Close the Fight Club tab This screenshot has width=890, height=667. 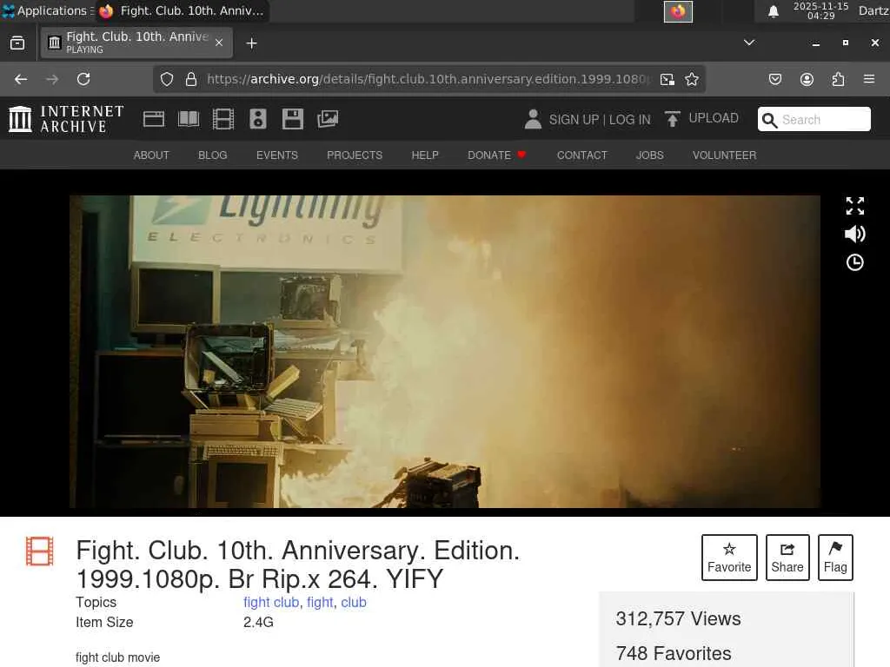tap(219, 43)
